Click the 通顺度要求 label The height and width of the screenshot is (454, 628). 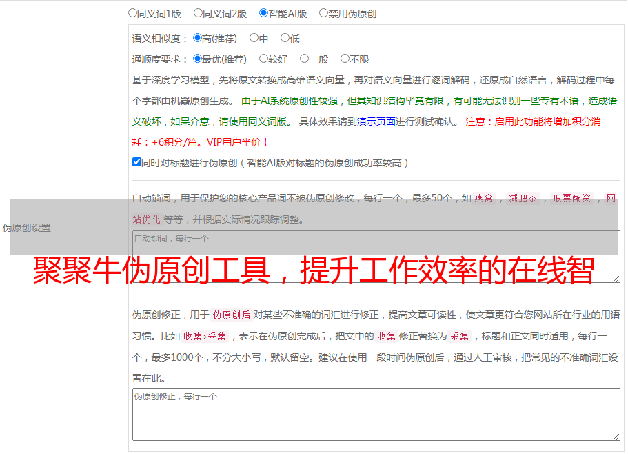point(160,59)
